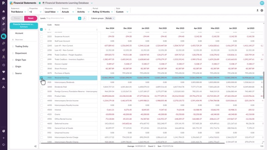Click the Focus button
The image size is (267, 150).
click(17, 18)
